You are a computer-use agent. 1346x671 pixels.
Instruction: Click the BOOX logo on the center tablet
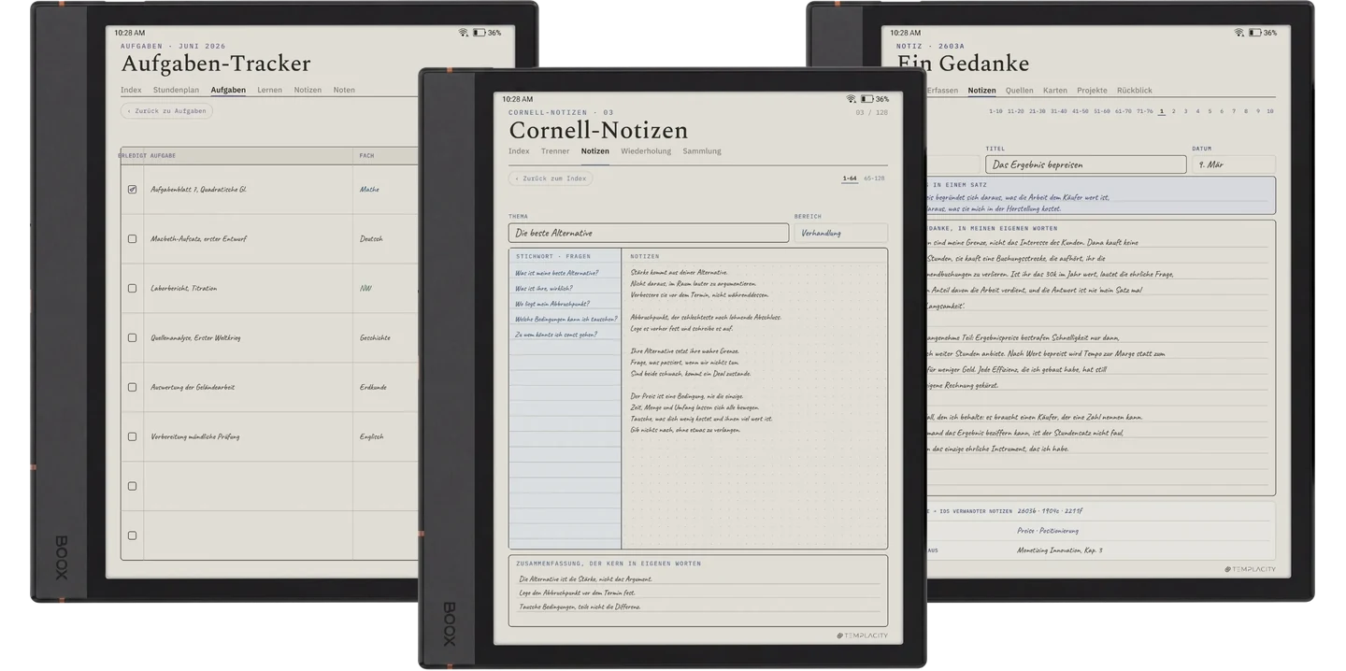coord(449,625)
